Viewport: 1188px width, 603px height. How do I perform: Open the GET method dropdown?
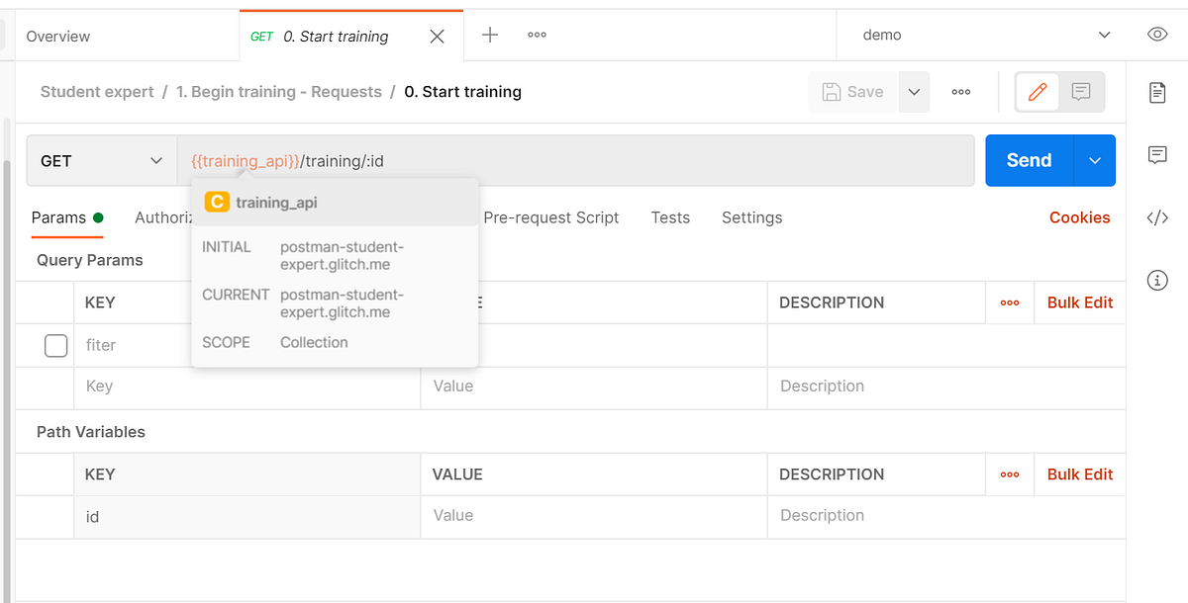point(102,160)
